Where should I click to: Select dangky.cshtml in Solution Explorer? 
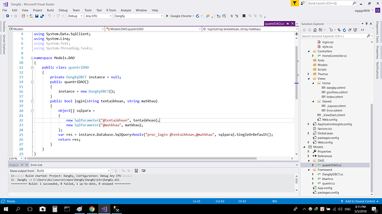336,88
